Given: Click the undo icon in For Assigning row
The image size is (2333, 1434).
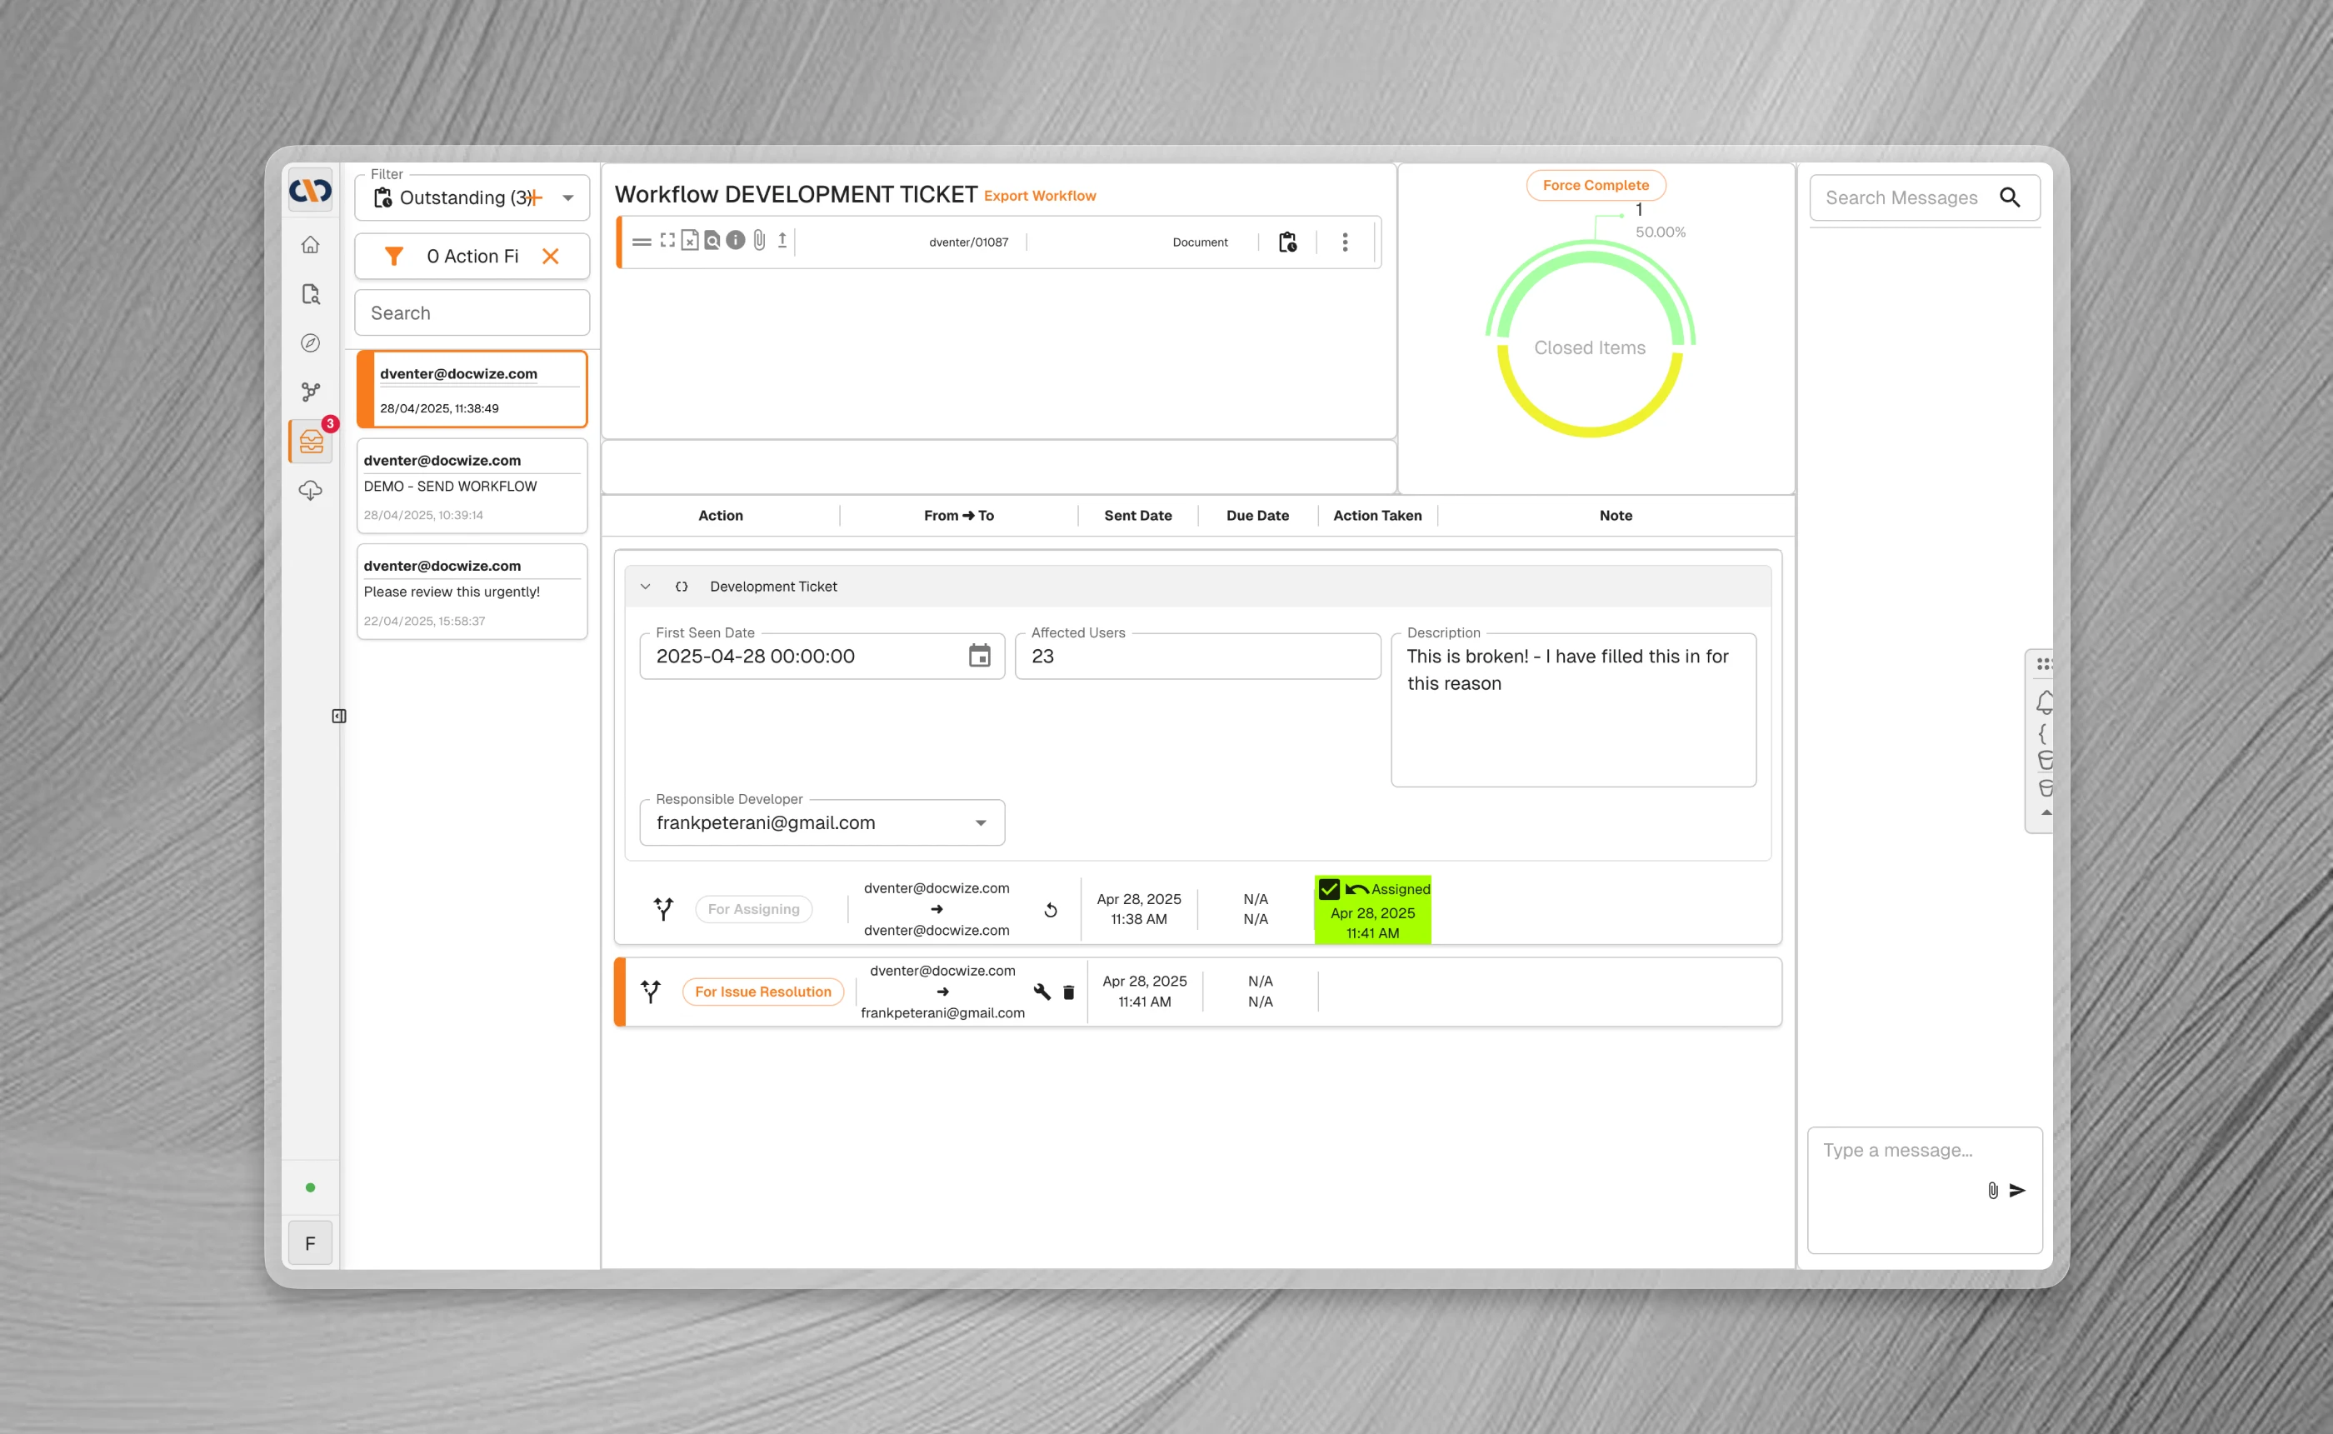Looking at the screenshot, I should pyautogui.click(x=1051, y=910).
